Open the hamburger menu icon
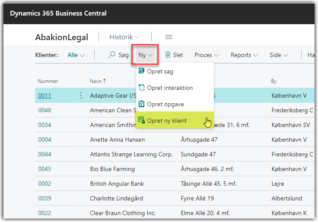The width and height of the screenshot is (318, 222). point(169,37)
